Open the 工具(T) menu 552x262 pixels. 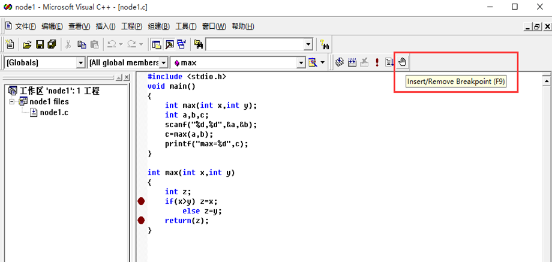(x=186, y=27)
